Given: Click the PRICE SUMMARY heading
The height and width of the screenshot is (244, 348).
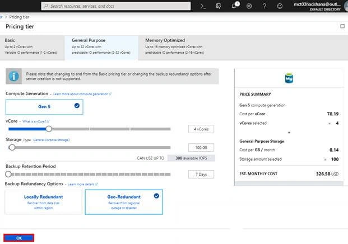Looking at the screenshot, I should (255, 94).
